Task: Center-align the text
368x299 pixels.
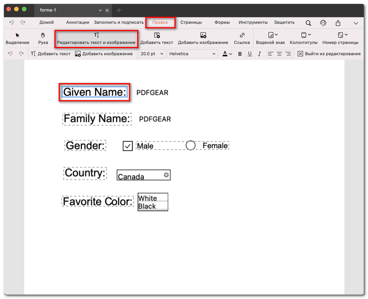Action: (279, 54)
